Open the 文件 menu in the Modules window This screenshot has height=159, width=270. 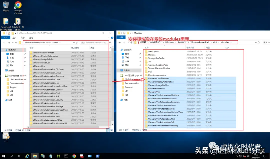click(121, 38)
